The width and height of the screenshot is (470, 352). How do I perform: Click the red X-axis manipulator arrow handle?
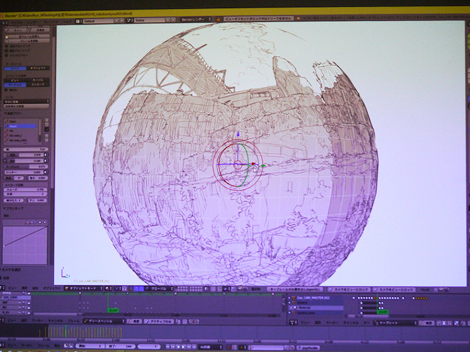pyautogui.click(x=253, y=164)
